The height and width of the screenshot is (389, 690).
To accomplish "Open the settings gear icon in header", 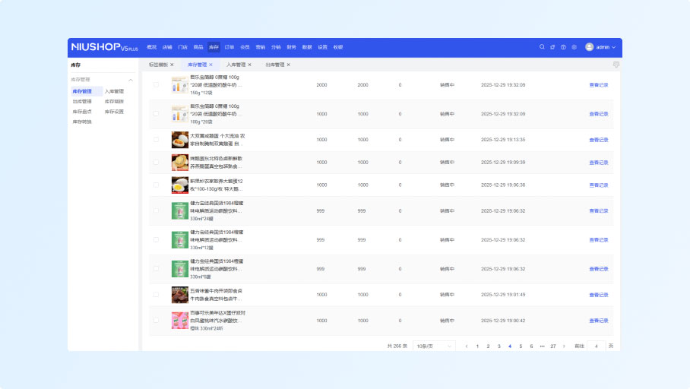I will pos(574,47).
